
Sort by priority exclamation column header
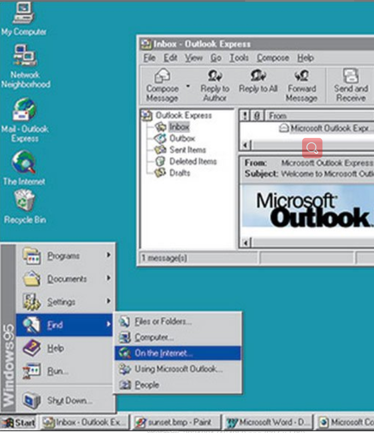tap(245, 116)
